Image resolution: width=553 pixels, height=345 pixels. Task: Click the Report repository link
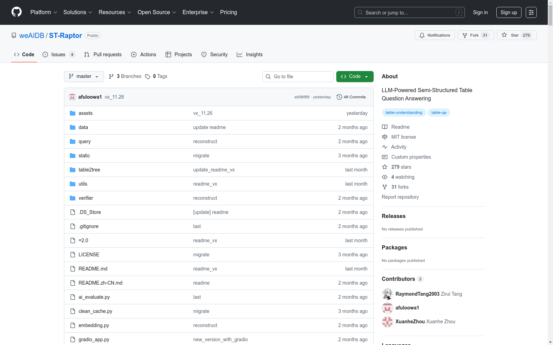pyautogui.click(x=400, y=197)
